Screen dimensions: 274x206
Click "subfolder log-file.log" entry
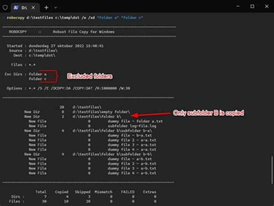click(x=132, y=126)
